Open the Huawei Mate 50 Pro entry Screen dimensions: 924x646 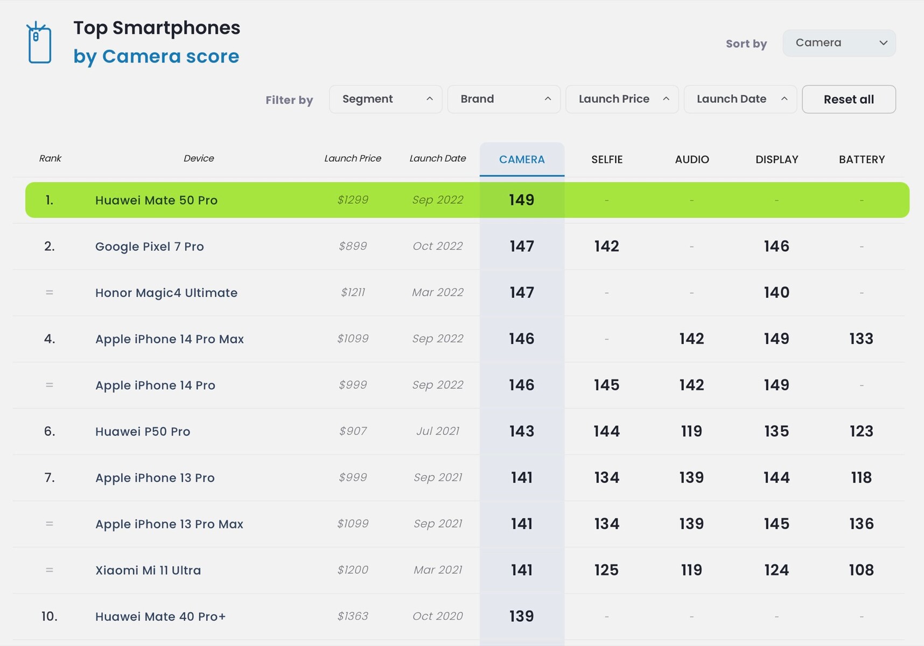(x=156, y=200)
